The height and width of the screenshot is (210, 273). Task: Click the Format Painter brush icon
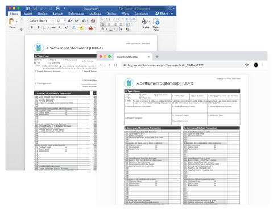pos(22,29)
